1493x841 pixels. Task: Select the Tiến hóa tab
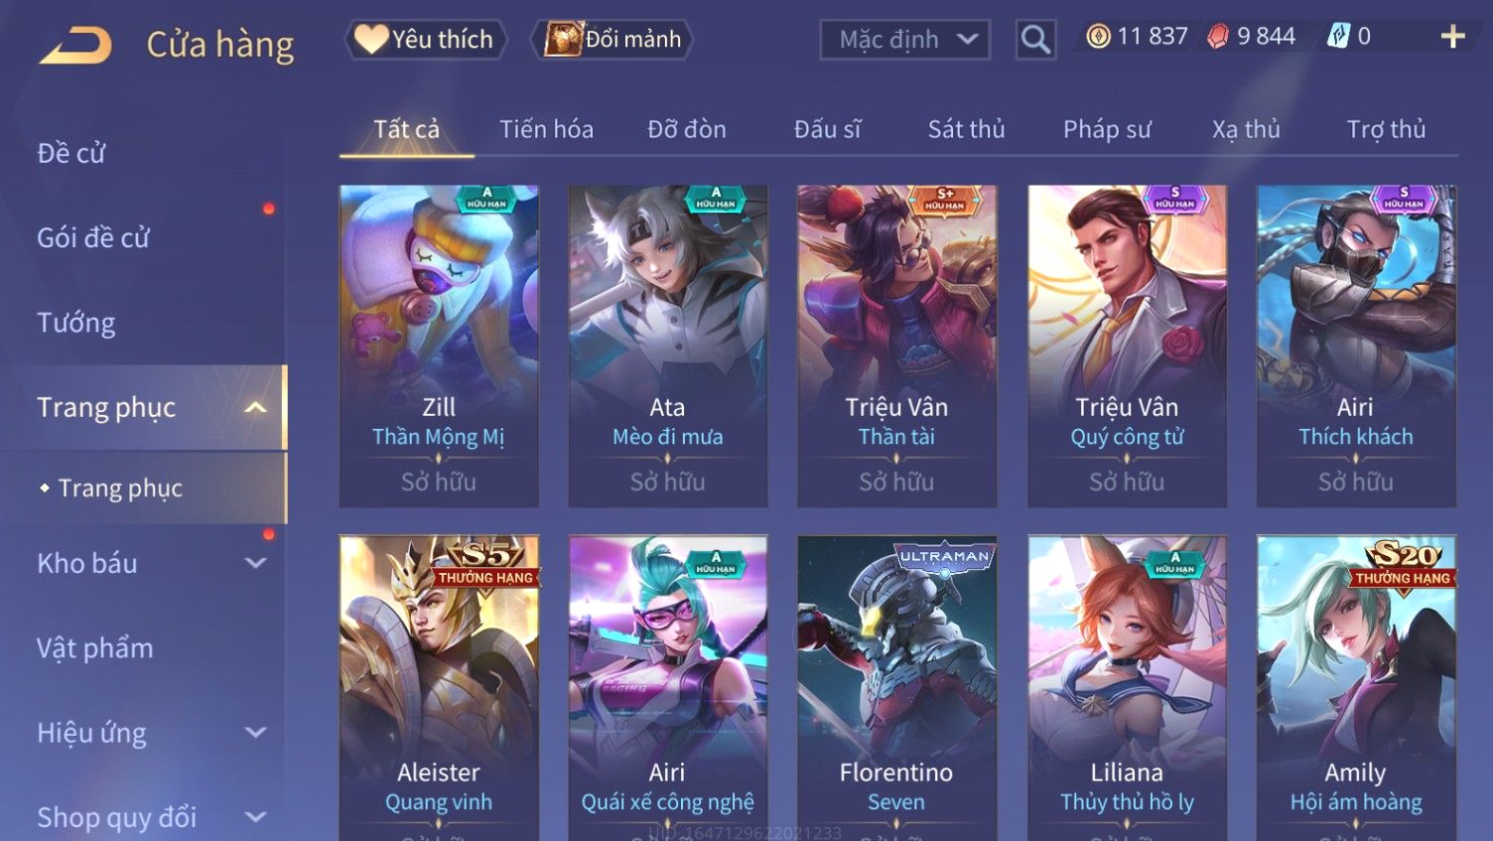tap(546, 129)
